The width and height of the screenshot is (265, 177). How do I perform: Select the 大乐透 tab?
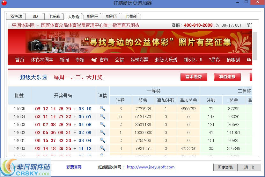[73, 17]
